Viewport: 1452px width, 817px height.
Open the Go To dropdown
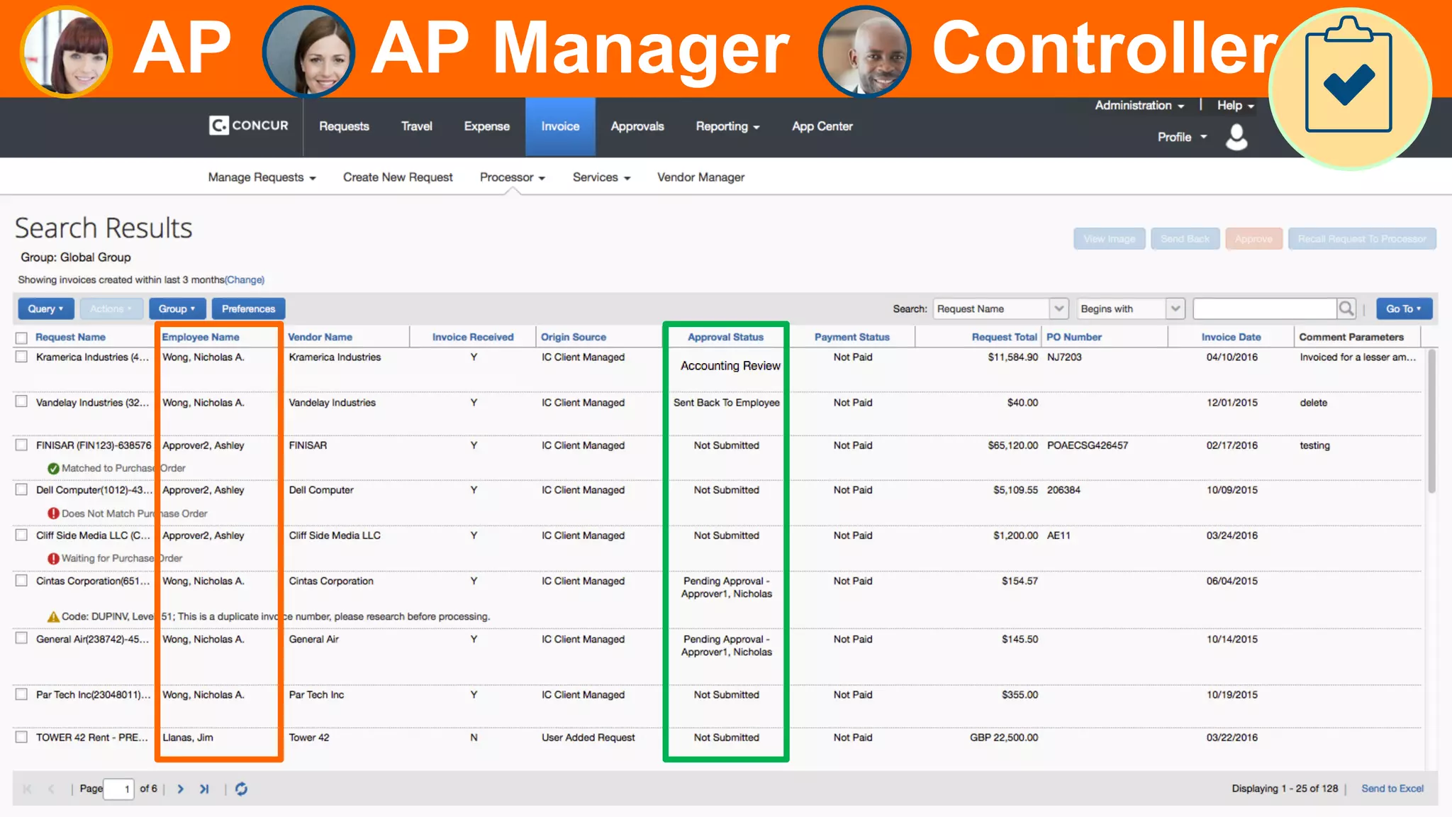1404,309
